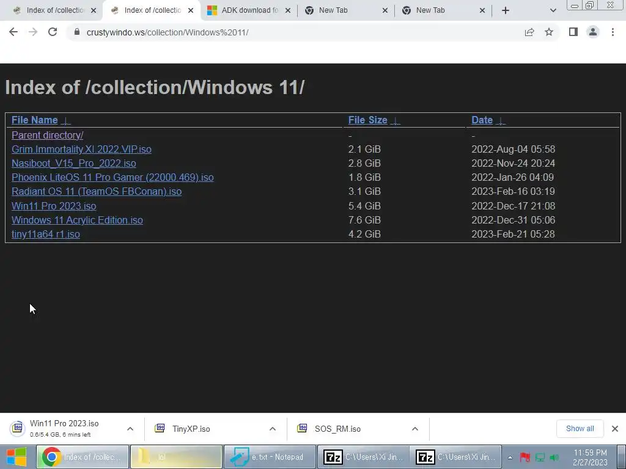Close the first Index of /collection tab
This screenshot has width=626, height=469.
(94, 10)
